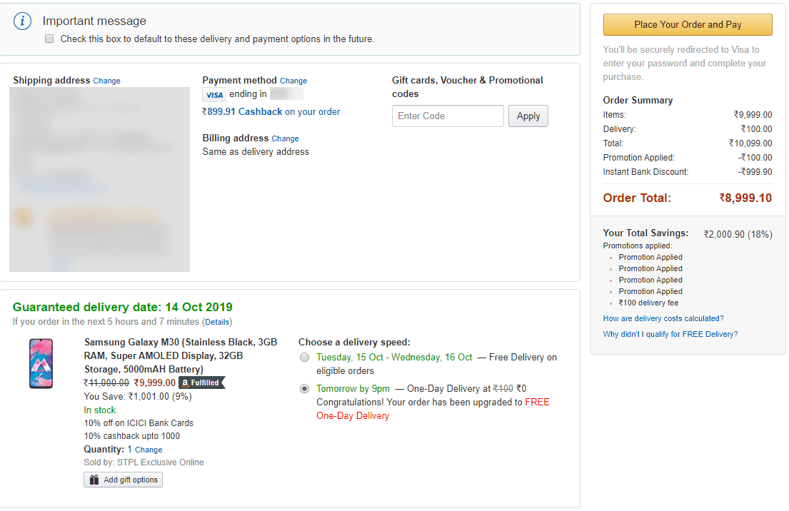Image resolution: width=789 pixels, height=511 pixels.
Task: Open Why didn't I qualify for FREE Delivery
Action: [x=670, y=335]
